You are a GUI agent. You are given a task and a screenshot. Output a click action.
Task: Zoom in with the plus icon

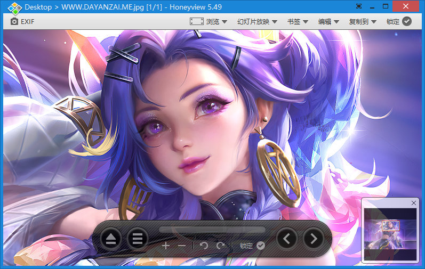(166, 246)
